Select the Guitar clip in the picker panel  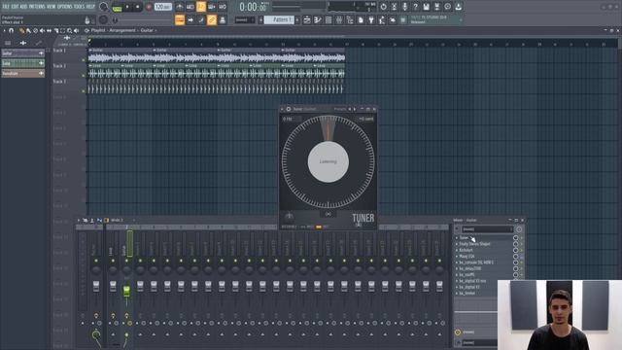tap(23, 52)
